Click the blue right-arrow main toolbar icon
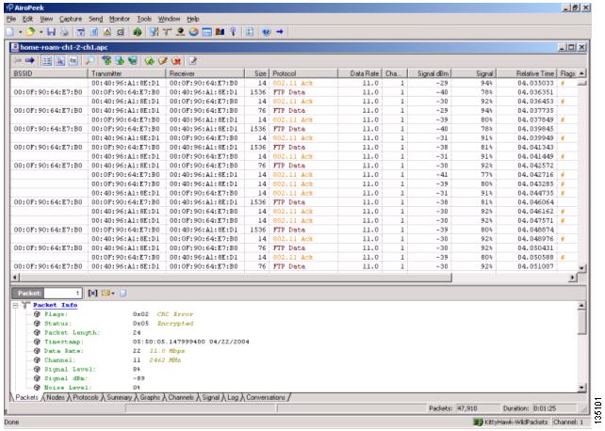This screenshot has width=605, height=431. [x=280, y=32]
